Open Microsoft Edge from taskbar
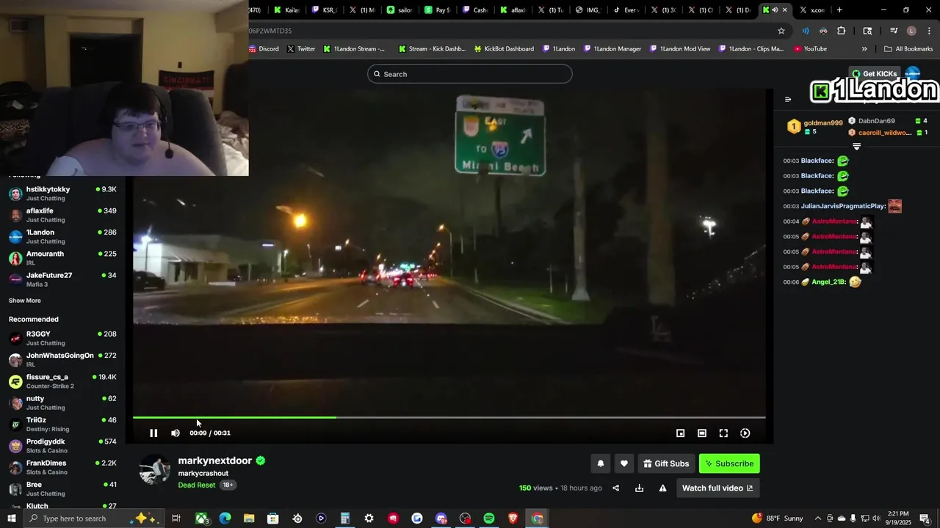Image resolution: width=940 pixels, height=528 pixels. click(225, 518)
